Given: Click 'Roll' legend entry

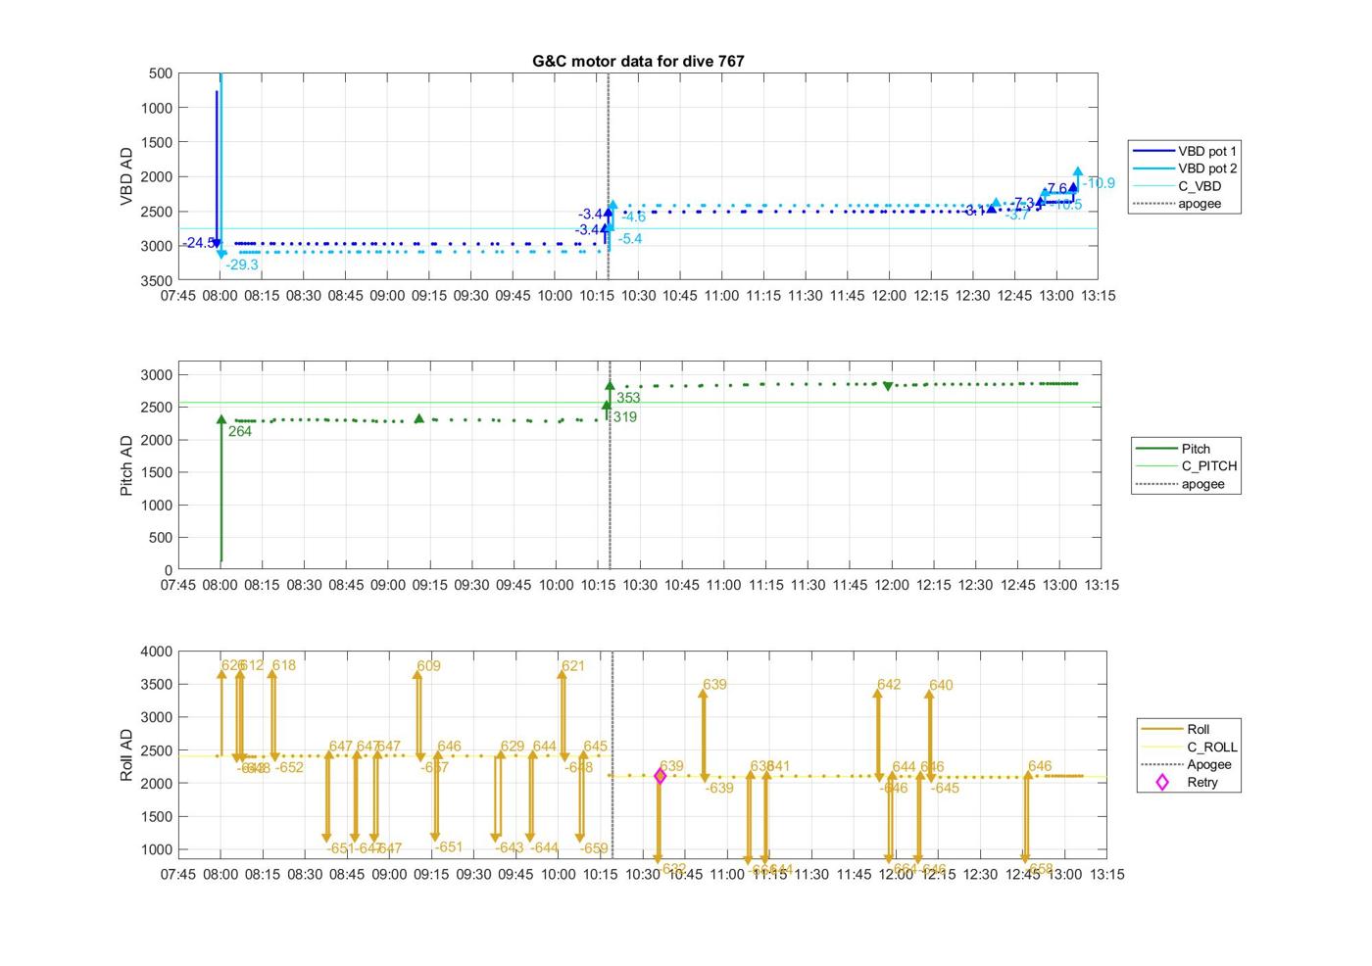Looking at the screenshot, I should tap(1176, 729).
